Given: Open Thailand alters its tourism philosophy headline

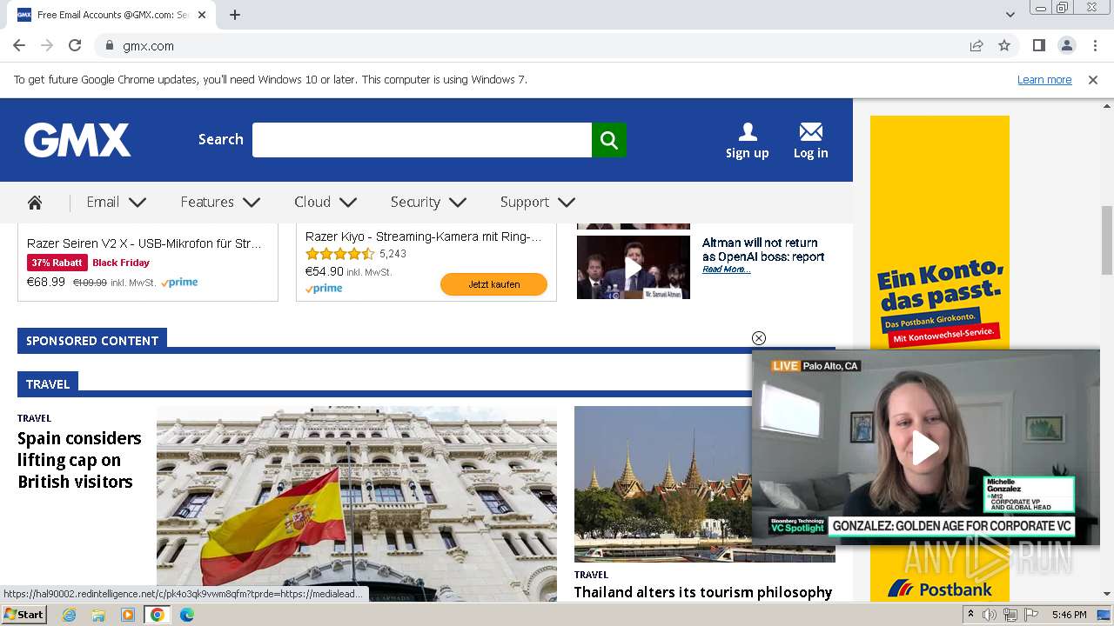Looking at the screenshot, I should coord(703,592).
